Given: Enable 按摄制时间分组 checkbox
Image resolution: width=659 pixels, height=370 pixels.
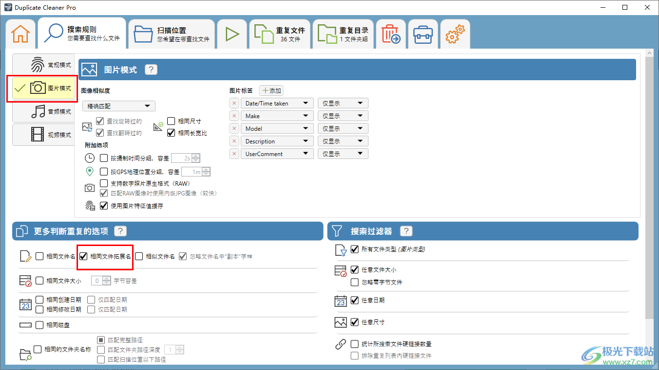Looking at the screenshot, I should point(104,158).
